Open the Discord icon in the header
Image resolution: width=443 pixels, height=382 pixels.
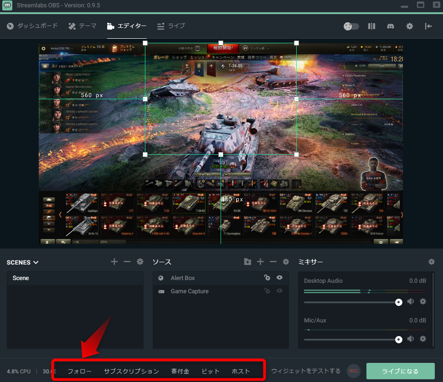pyautogui.click(x=391, y=26)
